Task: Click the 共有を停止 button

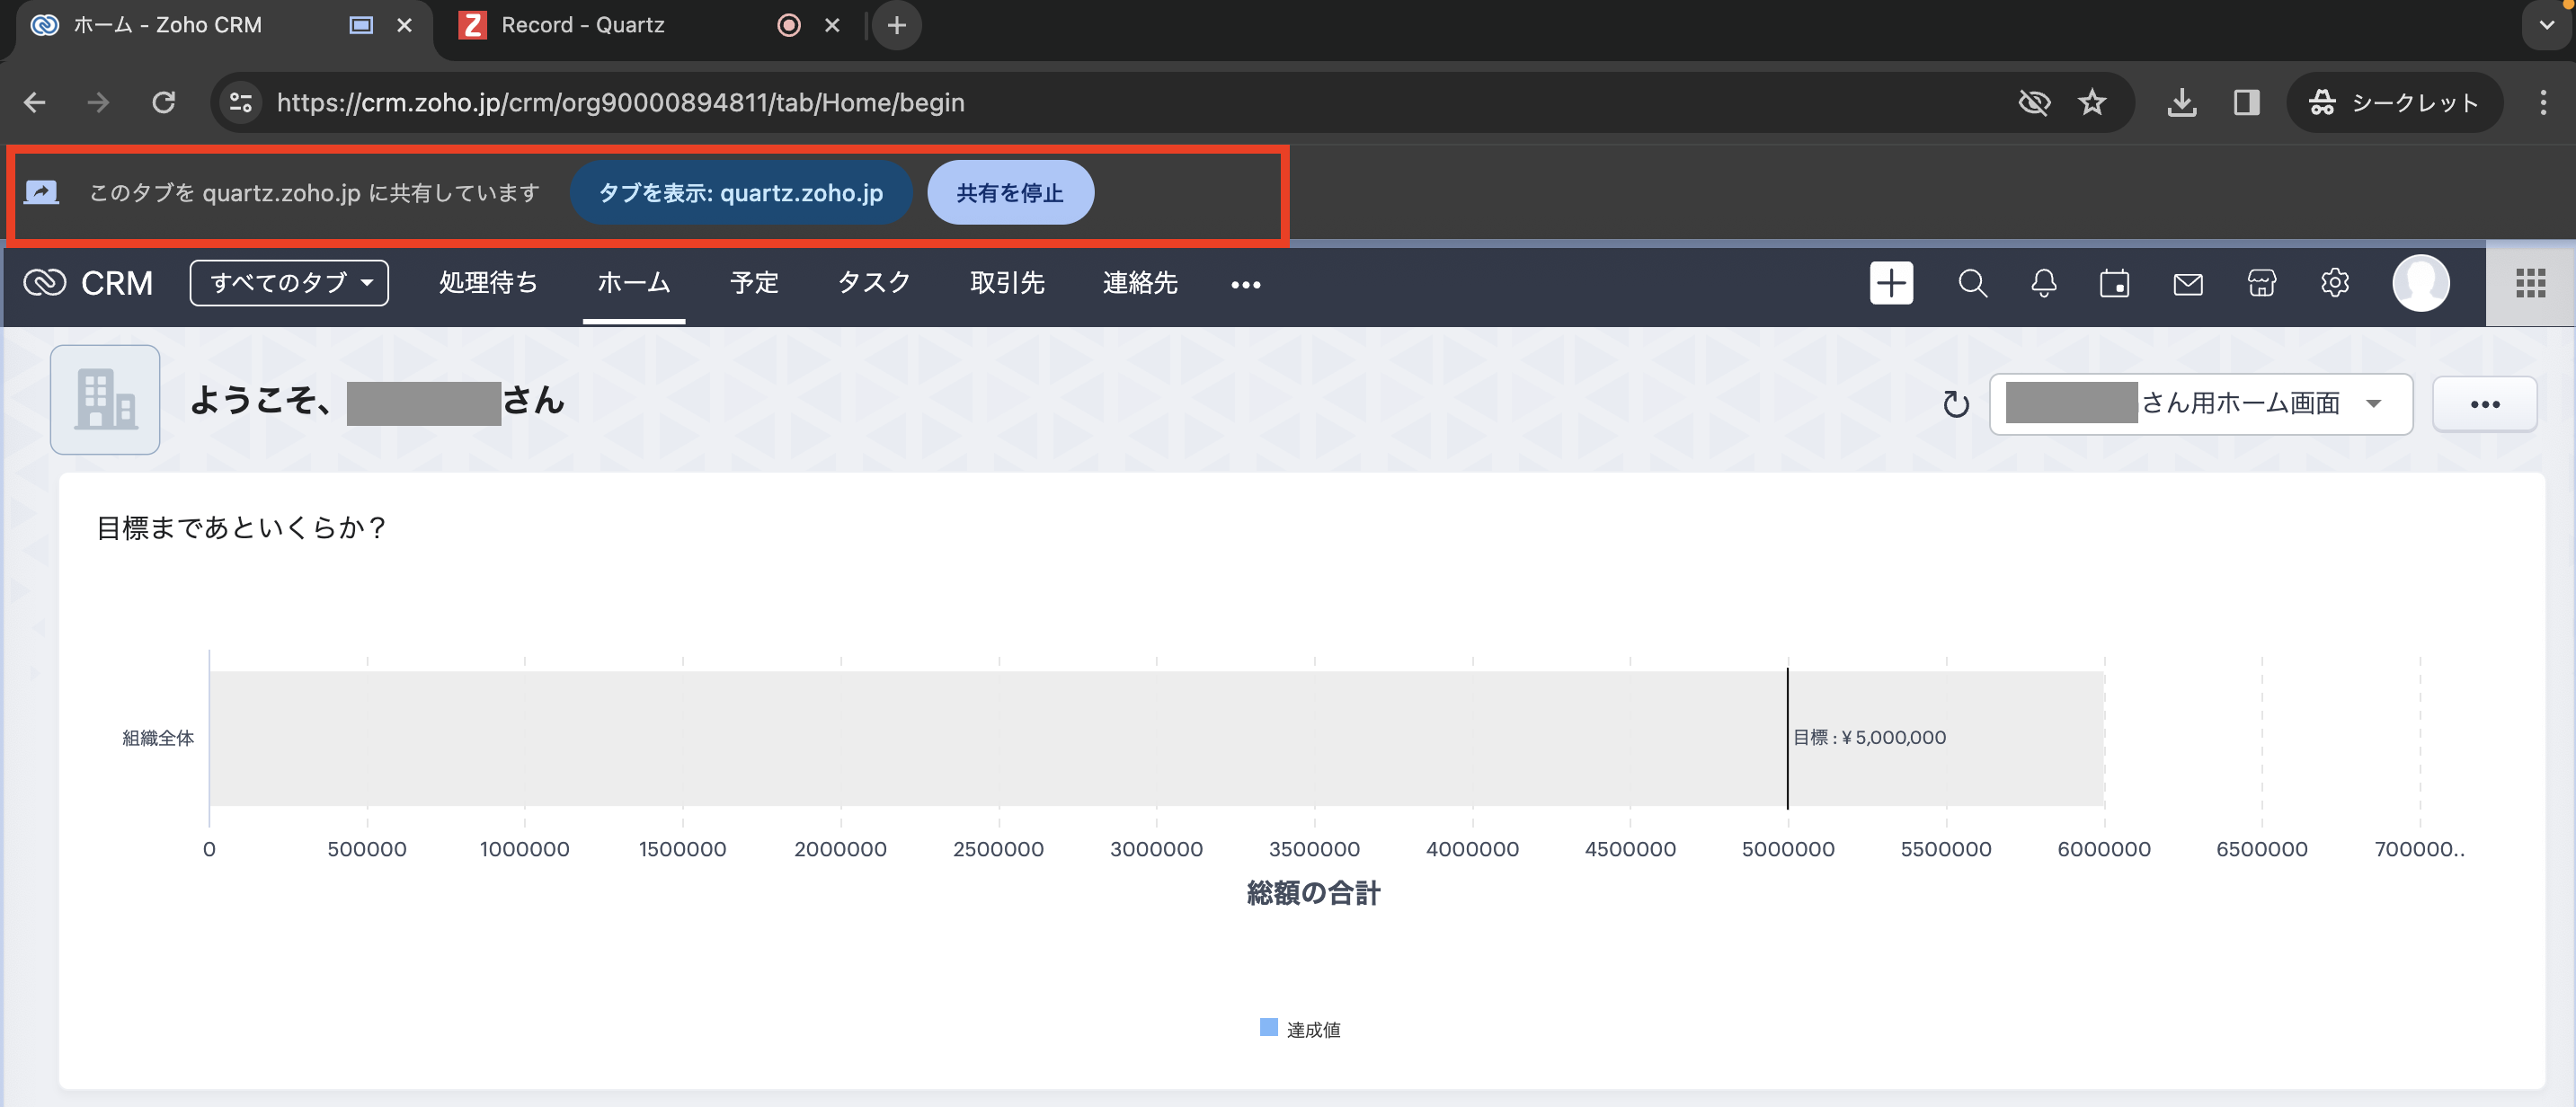Action: point(1009,193)
